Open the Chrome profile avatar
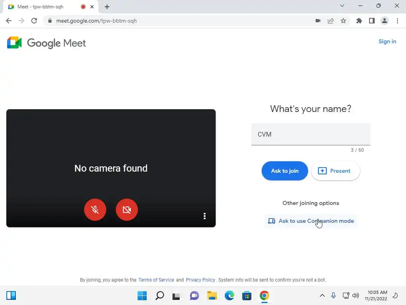Viewport: 406px width, 305px height. pyautogui.click(x=385, y=21)
